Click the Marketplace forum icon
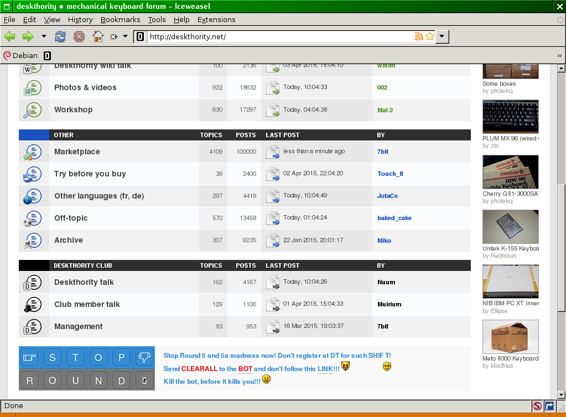The image size is (566, 417). pos(33,152)
